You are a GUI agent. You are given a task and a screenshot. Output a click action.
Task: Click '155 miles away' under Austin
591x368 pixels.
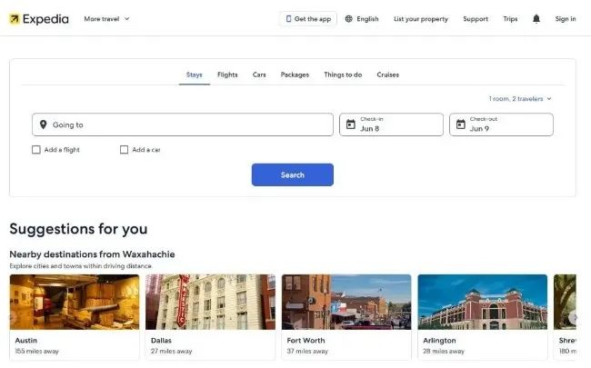tap(37, 351)
